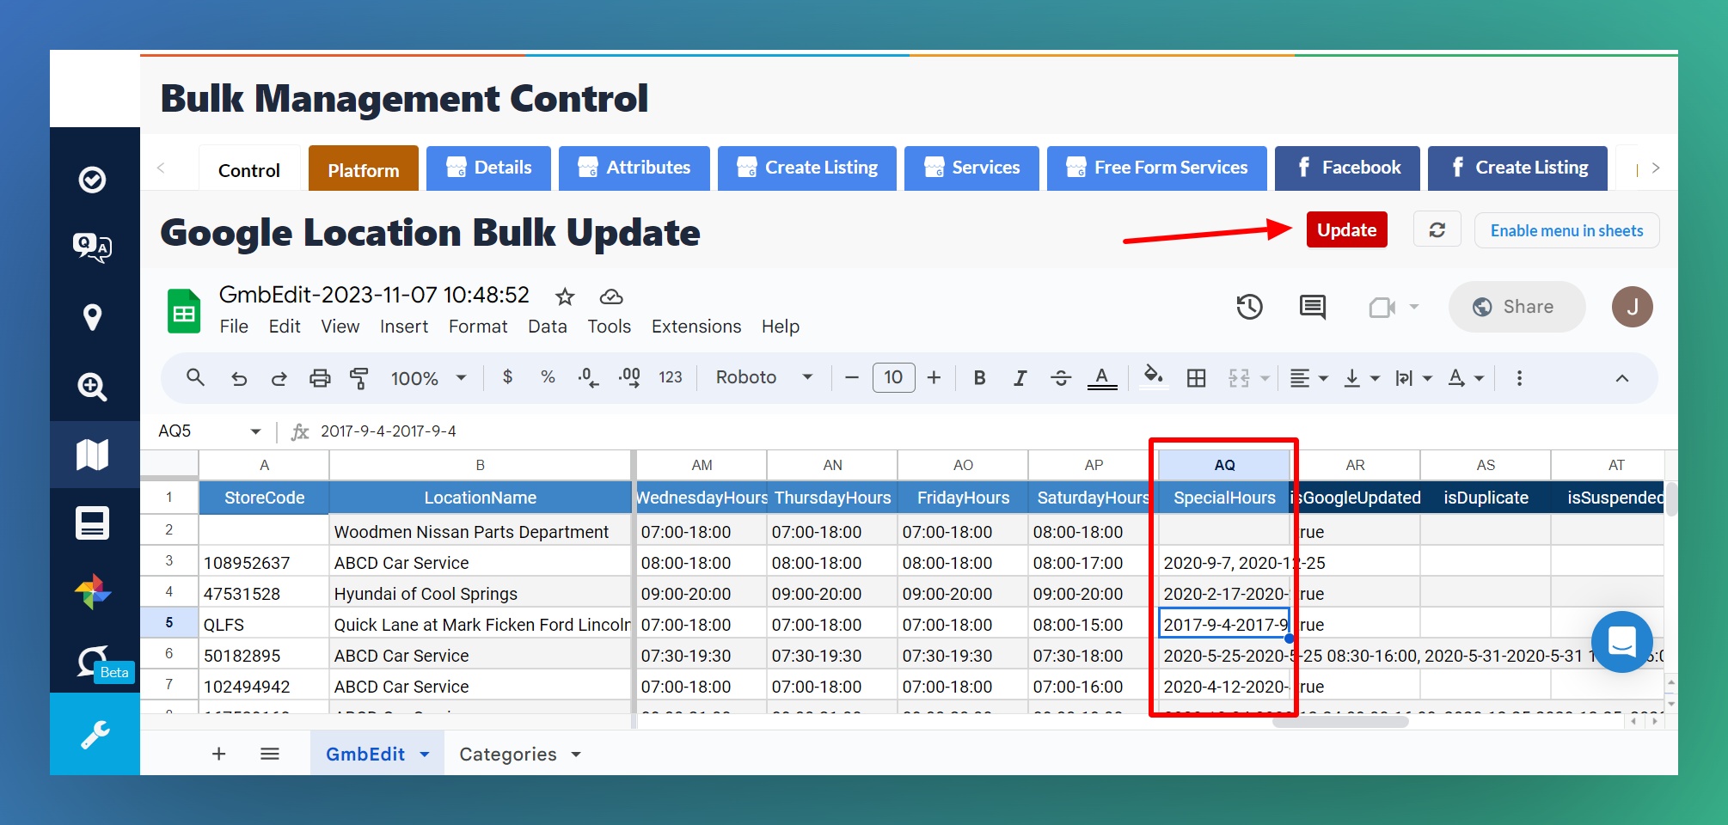Decrease decimal places
The image size is (1728, 825).
[588, 377]
